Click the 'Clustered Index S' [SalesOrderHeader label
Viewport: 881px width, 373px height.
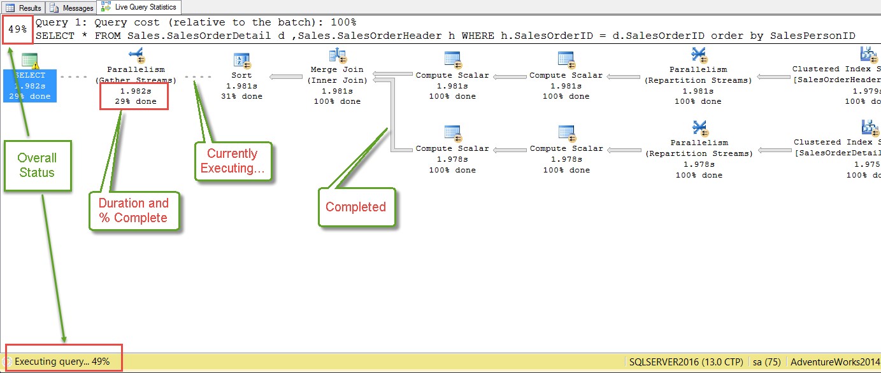(836, 74)
